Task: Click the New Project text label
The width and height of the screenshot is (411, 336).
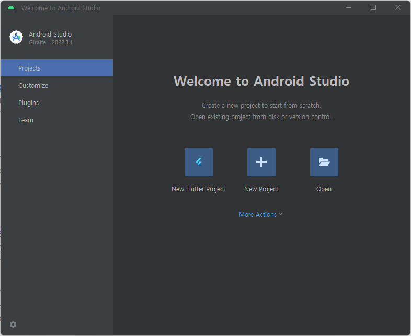Action: [x=261, y=189]
